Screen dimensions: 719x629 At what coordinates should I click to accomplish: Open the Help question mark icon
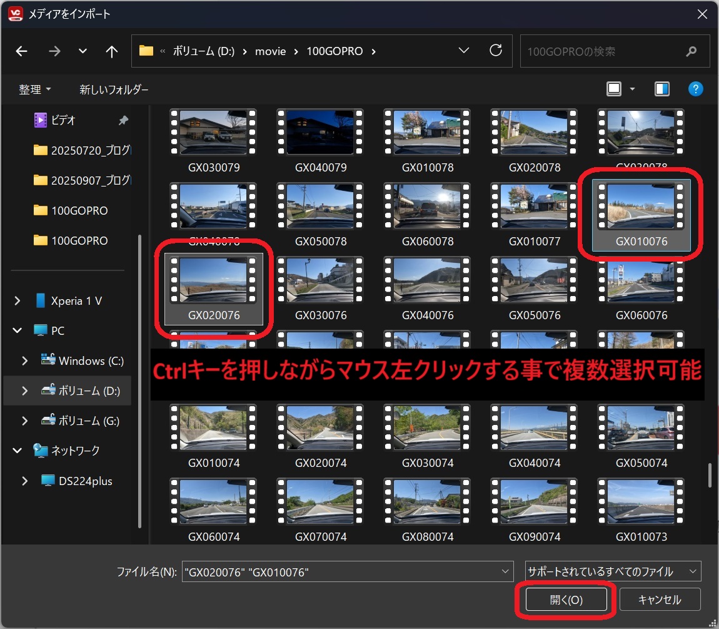(x=695, y=89)
